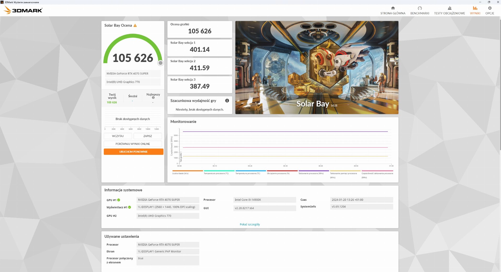Select the BENCHMARKI menu label
The width and height of the screenshot is (501, 272).
[x=420, y=13]
